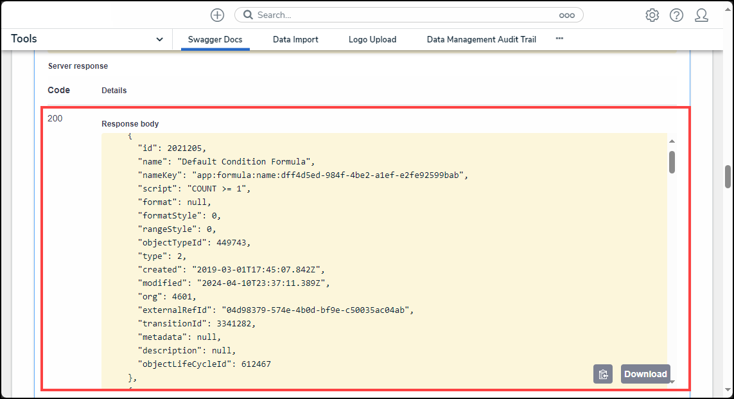Click the response body scroll-up arrow
This screenshot has height=399, width=734.
(x=672, y=141)
